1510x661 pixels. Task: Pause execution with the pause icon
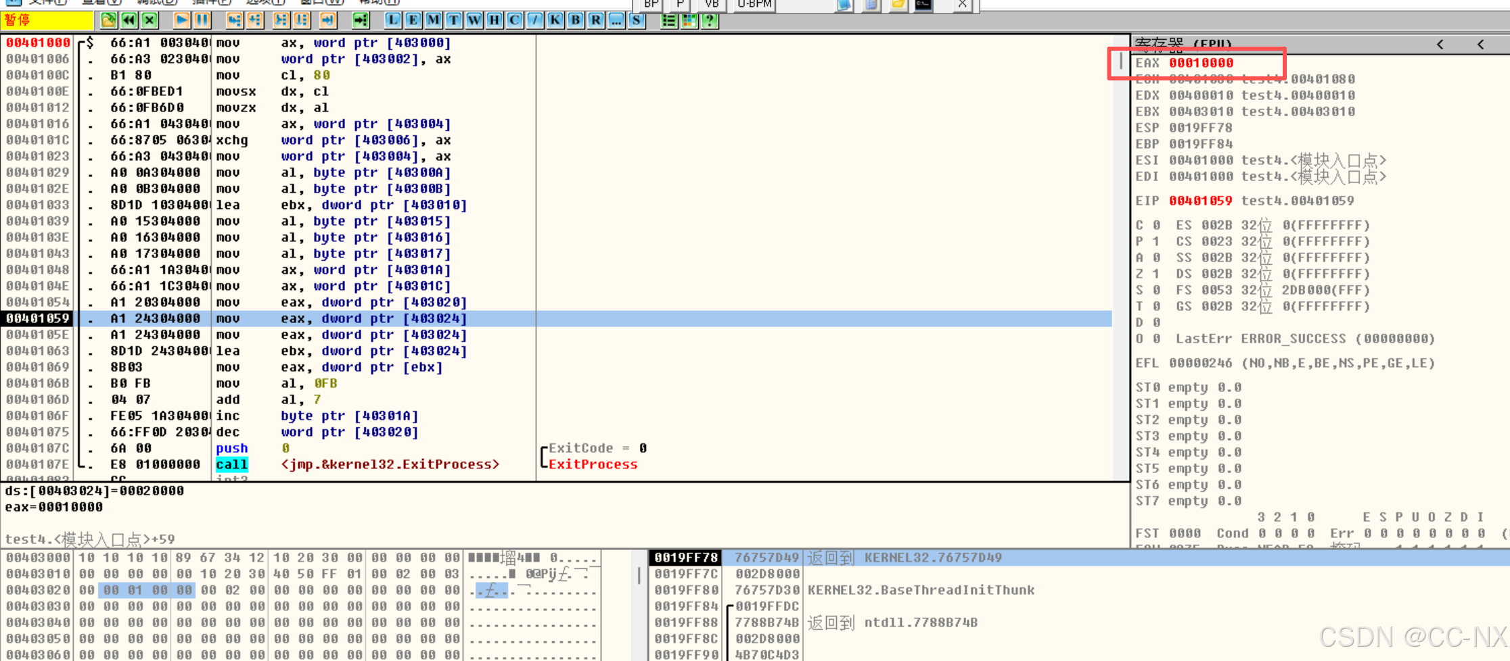pos(202,20)
